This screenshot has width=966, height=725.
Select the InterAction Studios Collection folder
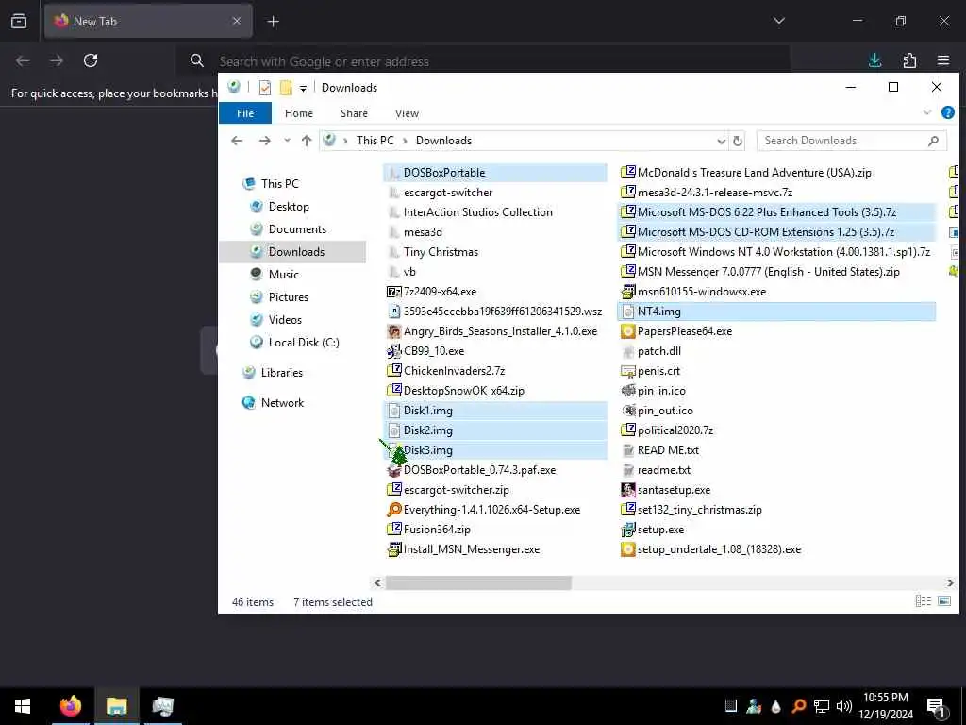[477, 212]
